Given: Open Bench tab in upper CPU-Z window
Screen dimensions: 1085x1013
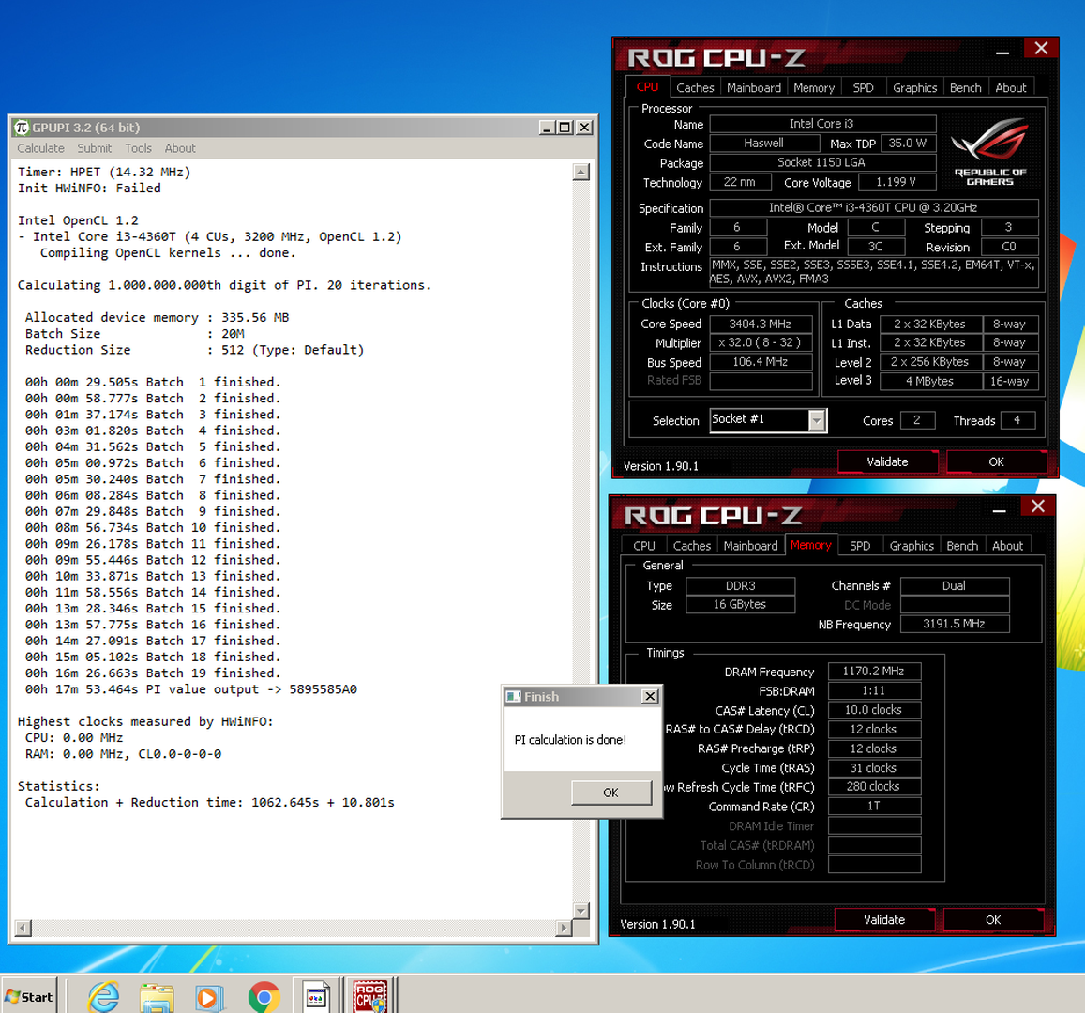Looking at the screenshot, I should click(x=965, y=88).
